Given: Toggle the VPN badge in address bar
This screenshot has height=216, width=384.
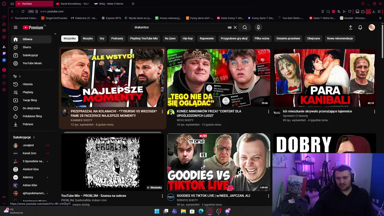Looking at the screenshot, I should coord(31,11).
